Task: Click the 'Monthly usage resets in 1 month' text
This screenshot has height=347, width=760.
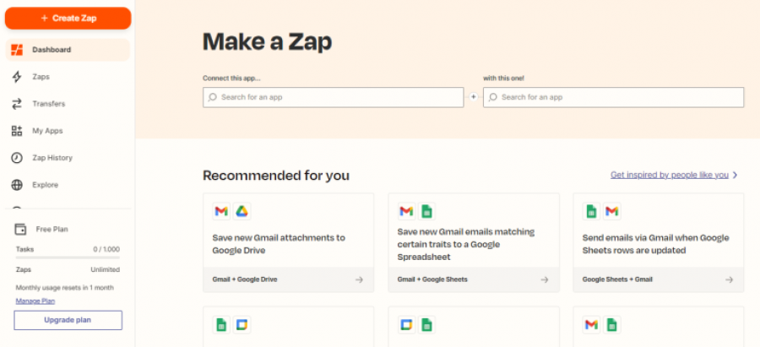Action: 65,288
